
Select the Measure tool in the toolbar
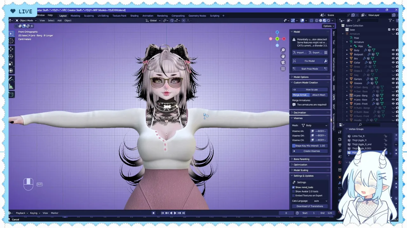click(x=11, y=86)
